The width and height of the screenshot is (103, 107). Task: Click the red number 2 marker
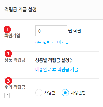pyautogui.click(x=8, y=54)
